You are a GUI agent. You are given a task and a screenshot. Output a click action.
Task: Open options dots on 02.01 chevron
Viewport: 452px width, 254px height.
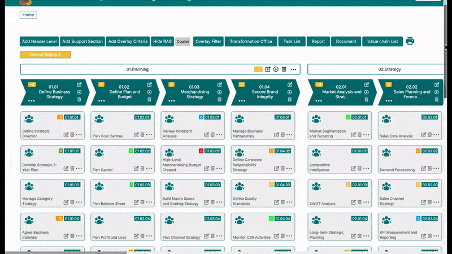point(319,101)
